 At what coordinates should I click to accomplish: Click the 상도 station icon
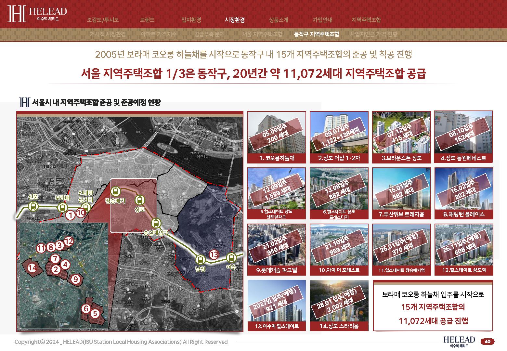[140, 200]
